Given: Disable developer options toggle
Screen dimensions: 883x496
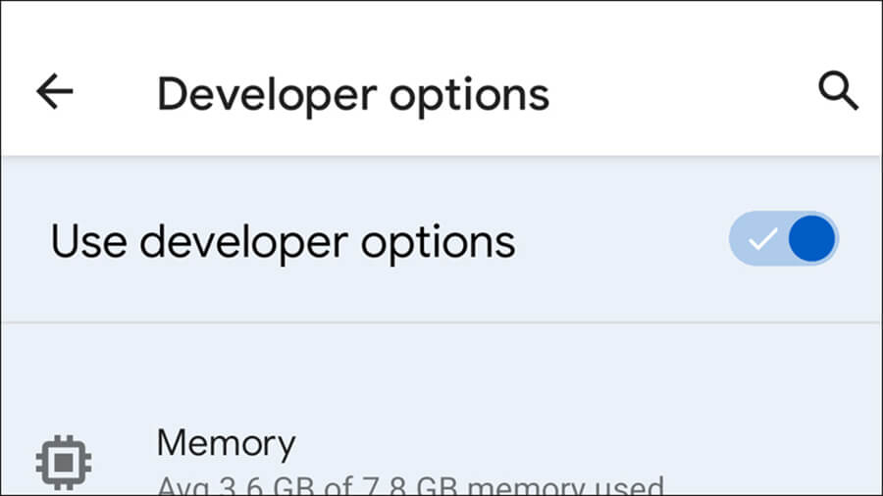Looking at the screenshot, I should coord(783,239).
